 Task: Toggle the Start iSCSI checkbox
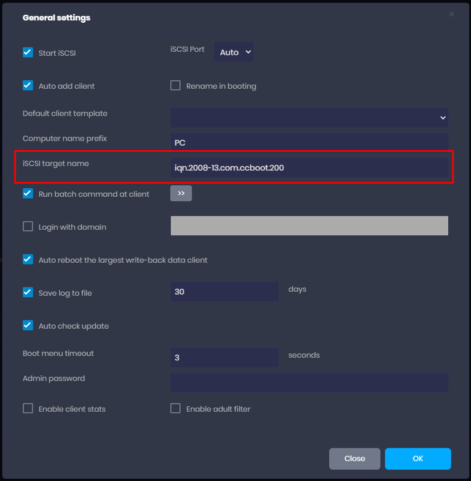(x=28, y=53)
